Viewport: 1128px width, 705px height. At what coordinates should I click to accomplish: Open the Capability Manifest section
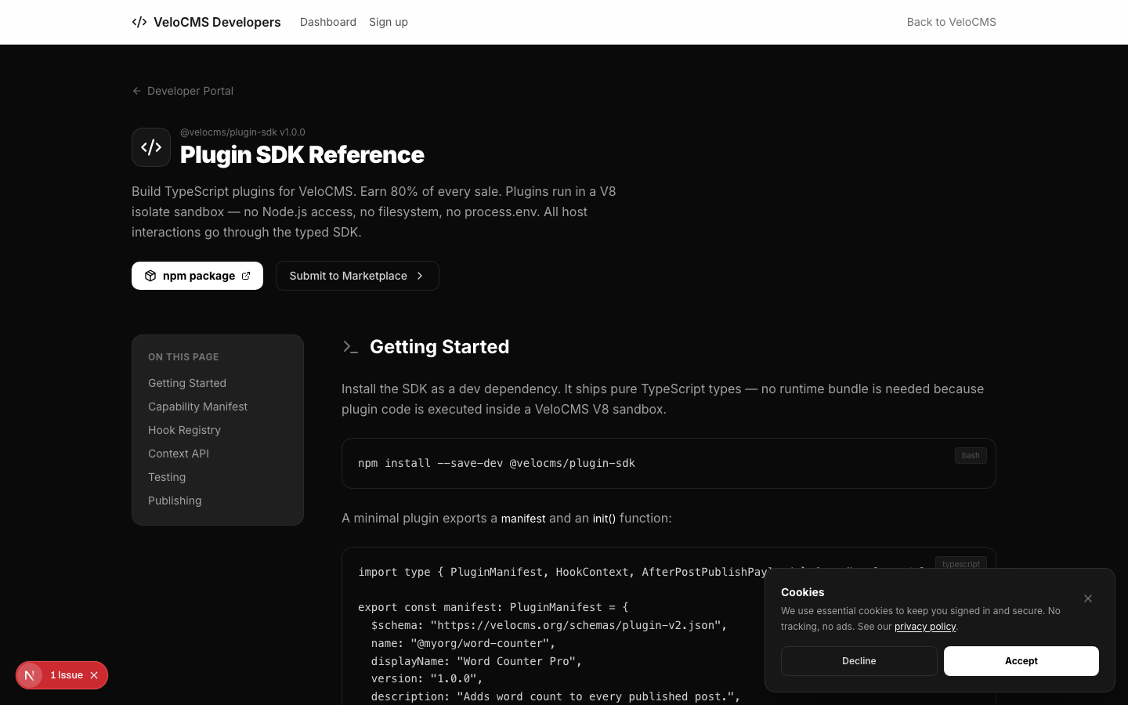tap(197, 407)
